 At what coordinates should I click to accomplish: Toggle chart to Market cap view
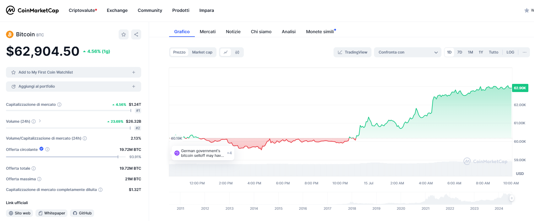(202, 52)
